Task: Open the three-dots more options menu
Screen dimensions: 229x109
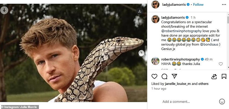Action: (x=224, y=4)
